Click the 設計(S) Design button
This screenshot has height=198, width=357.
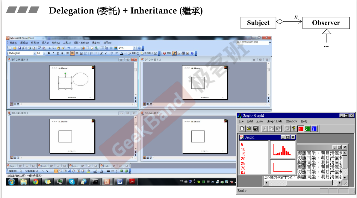[134, 53]
